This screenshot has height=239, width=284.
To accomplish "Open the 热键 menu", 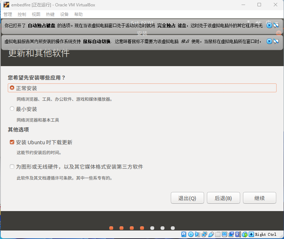I will click(50, 14).
